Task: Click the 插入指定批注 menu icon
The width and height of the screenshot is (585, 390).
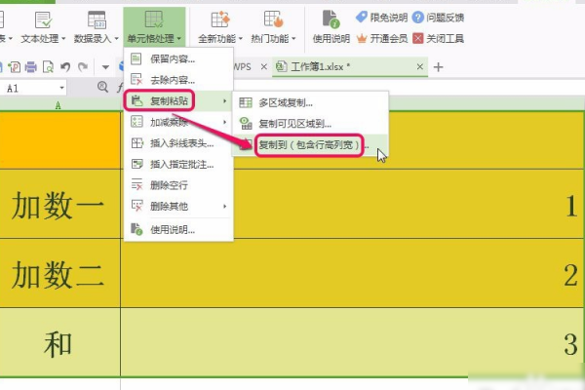Action: tap(136, 164)
